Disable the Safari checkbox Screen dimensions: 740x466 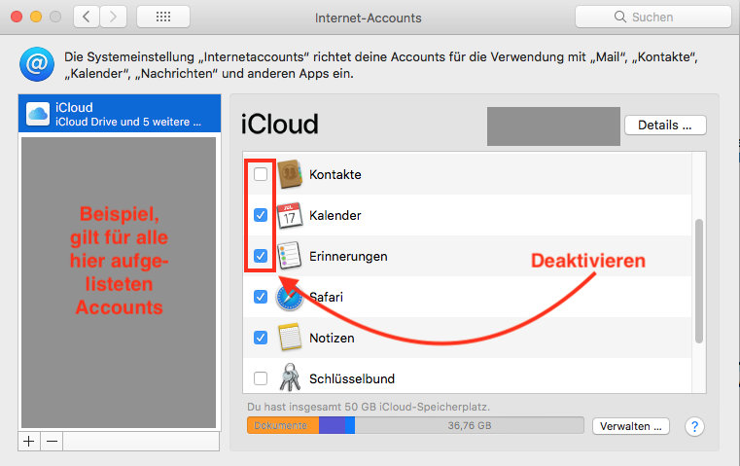click(x=261, y=297)
